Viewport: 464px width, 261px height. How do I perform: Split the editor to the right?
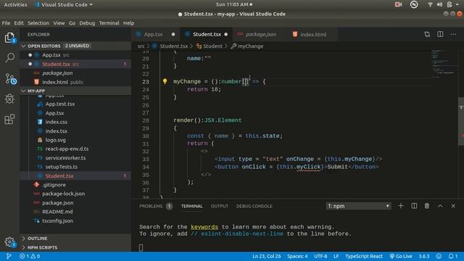click(440, 34)
